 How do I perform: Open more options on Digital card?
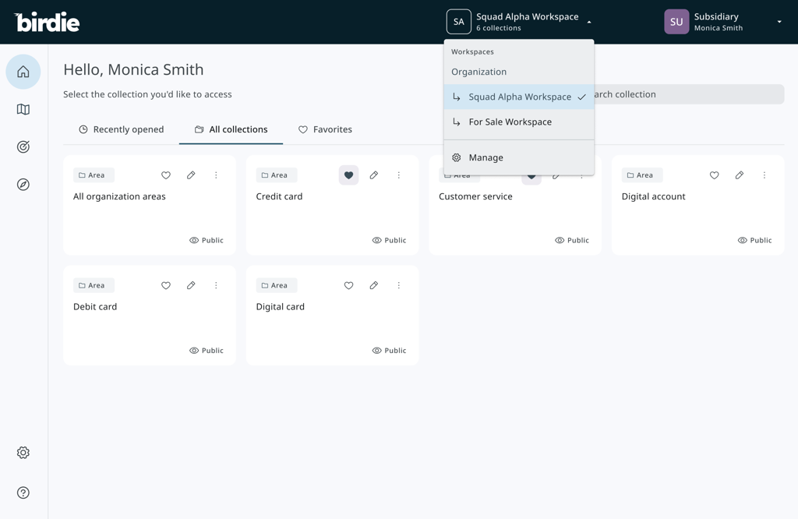point(399,285)
